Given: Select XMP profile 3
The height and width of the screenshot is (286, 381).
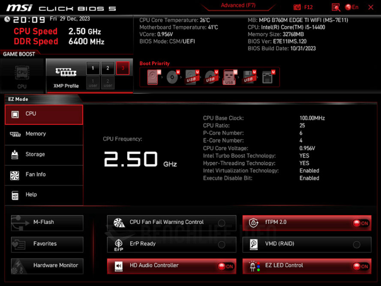Looking at the screenshot, I should [x=123, y=68].
